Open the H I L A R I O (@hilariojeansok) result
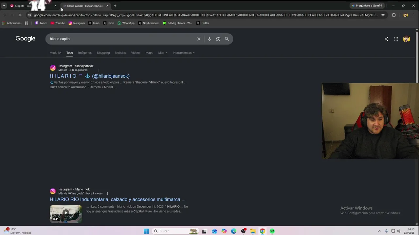Screen dimensions: 419x235 [x=90, y=76]
